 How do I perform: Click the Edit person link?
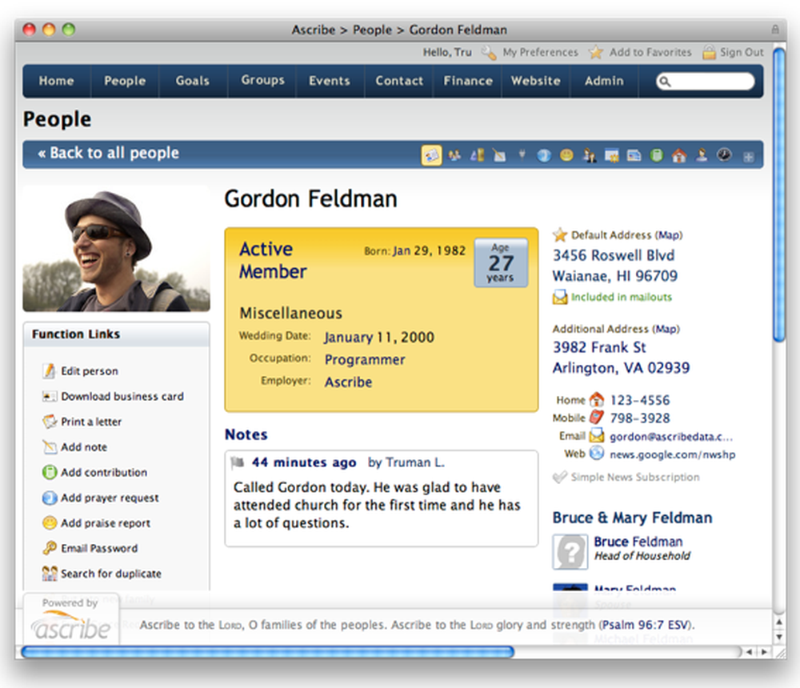[x=90, y=371]
